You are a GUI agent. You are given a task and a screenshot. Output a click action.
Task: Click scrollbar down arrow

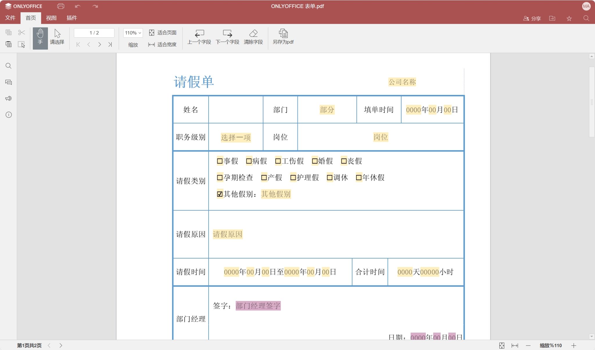592,337
